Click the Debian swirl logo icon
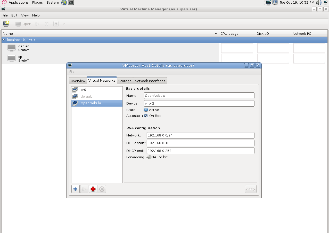Screen dimensions: 329x233 (x=4, y=3)
